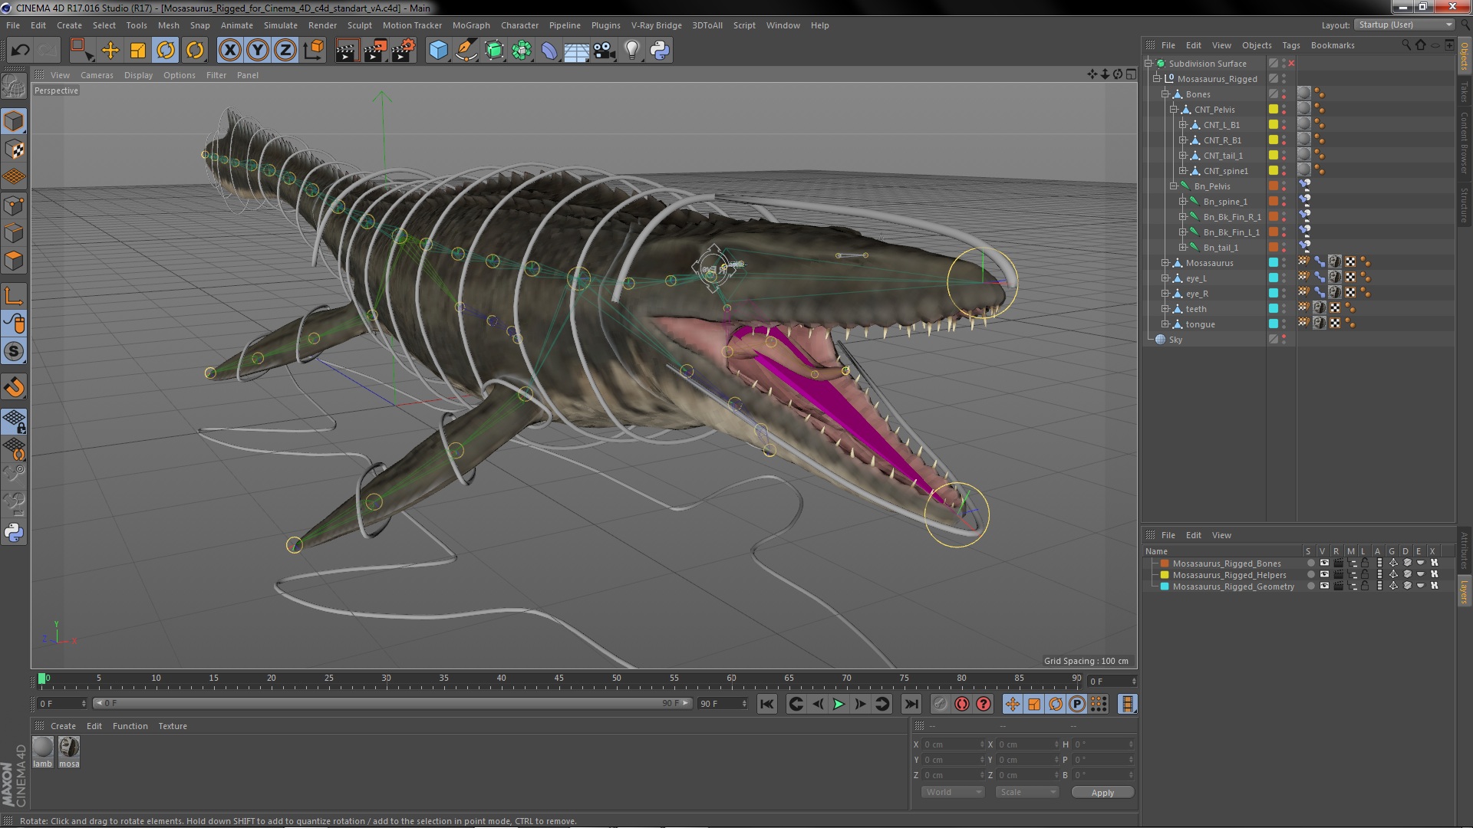Select the Move tool
1473x828 pixels.
click(110, 51)
